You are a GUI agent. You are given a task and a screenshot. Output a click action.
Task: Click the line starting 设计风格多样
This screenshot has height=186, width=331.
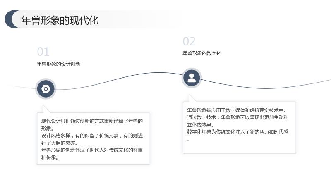coord(92,136)
